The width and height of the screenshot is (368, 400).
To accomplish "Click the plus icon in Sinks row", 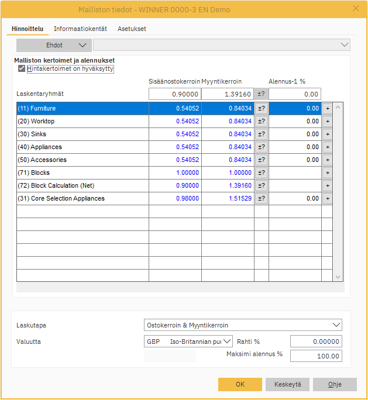I will pos(327,134).
